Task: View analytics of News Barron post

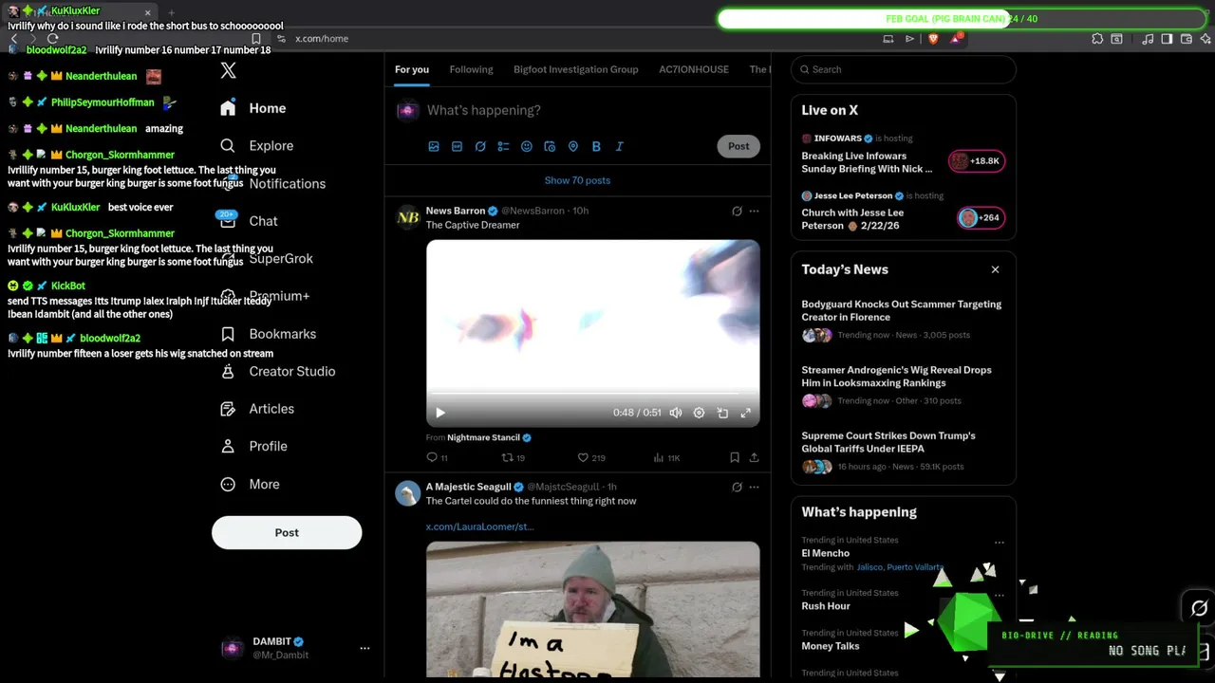Action: click(x=666, y=457)
